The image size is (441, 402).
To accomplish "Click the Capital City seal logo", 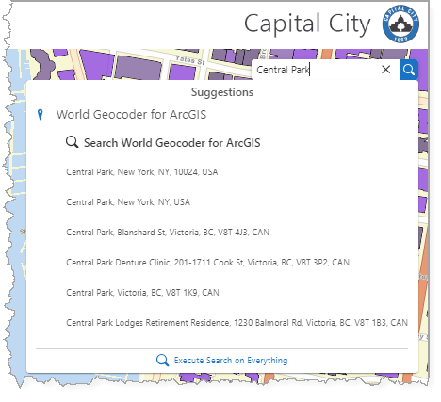I will pyautogui.click(x=400, y=24).
